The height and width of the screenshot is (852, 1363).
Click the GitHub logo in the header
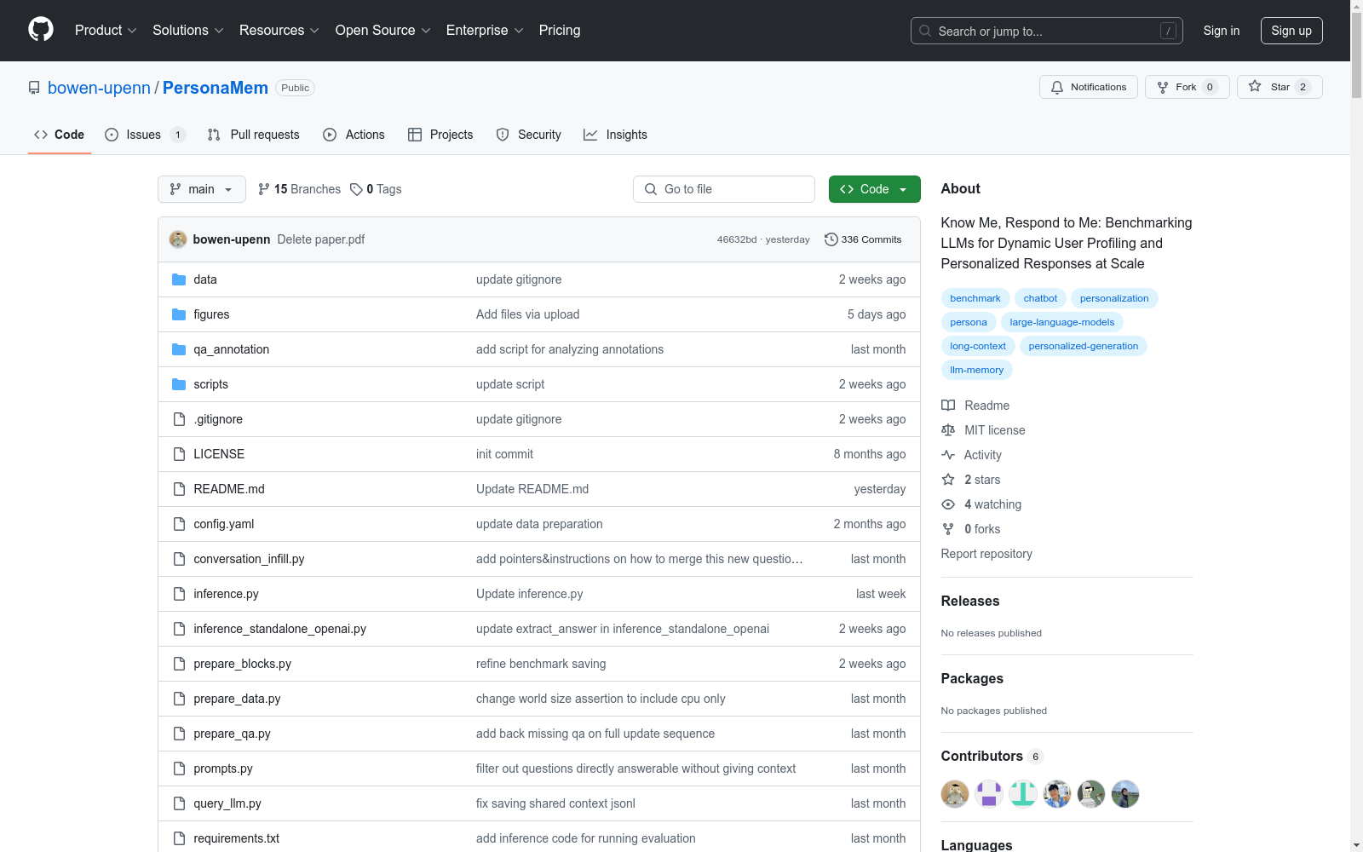(x=41, y=30)
